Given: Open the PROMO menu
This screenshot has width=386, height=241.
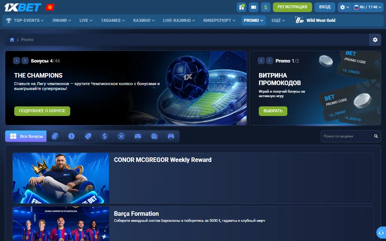Looking at the screenshot, I should coord(254,20).
